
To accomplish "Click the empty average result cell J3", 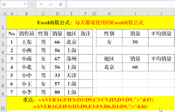I will 161,42.
